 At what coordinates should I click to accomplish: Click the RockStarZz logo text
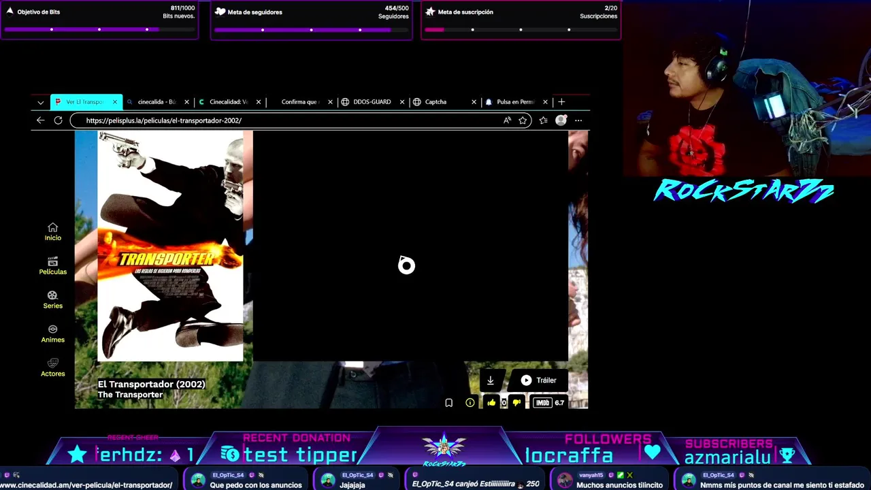click(743, 191)
